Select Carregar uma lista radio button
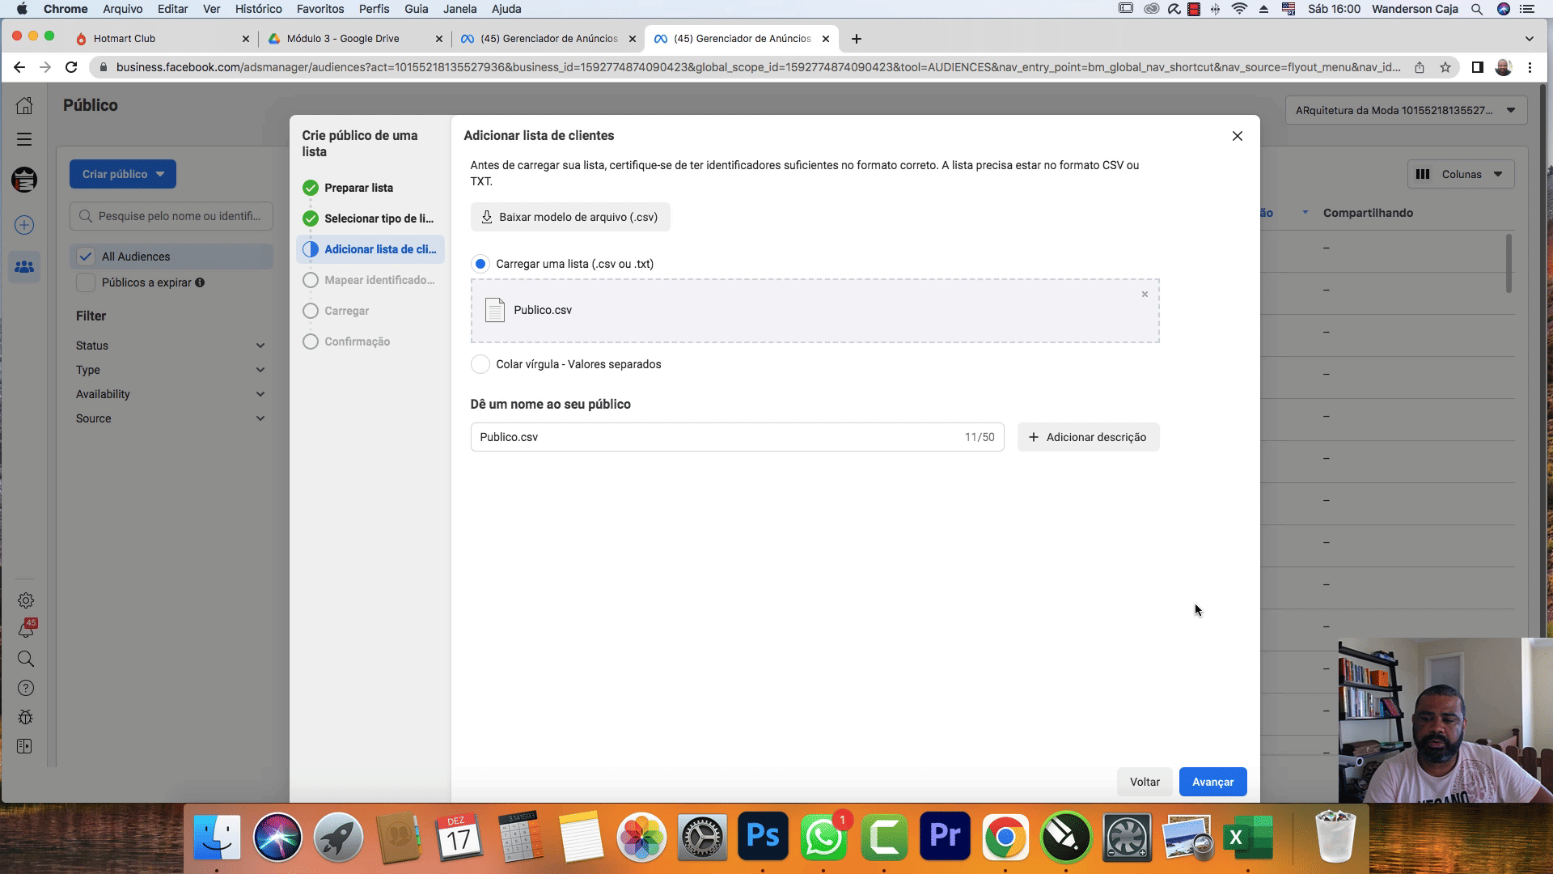Image resolution: width=1553 pixels, height=874 pixels. (x=480, y=264)
